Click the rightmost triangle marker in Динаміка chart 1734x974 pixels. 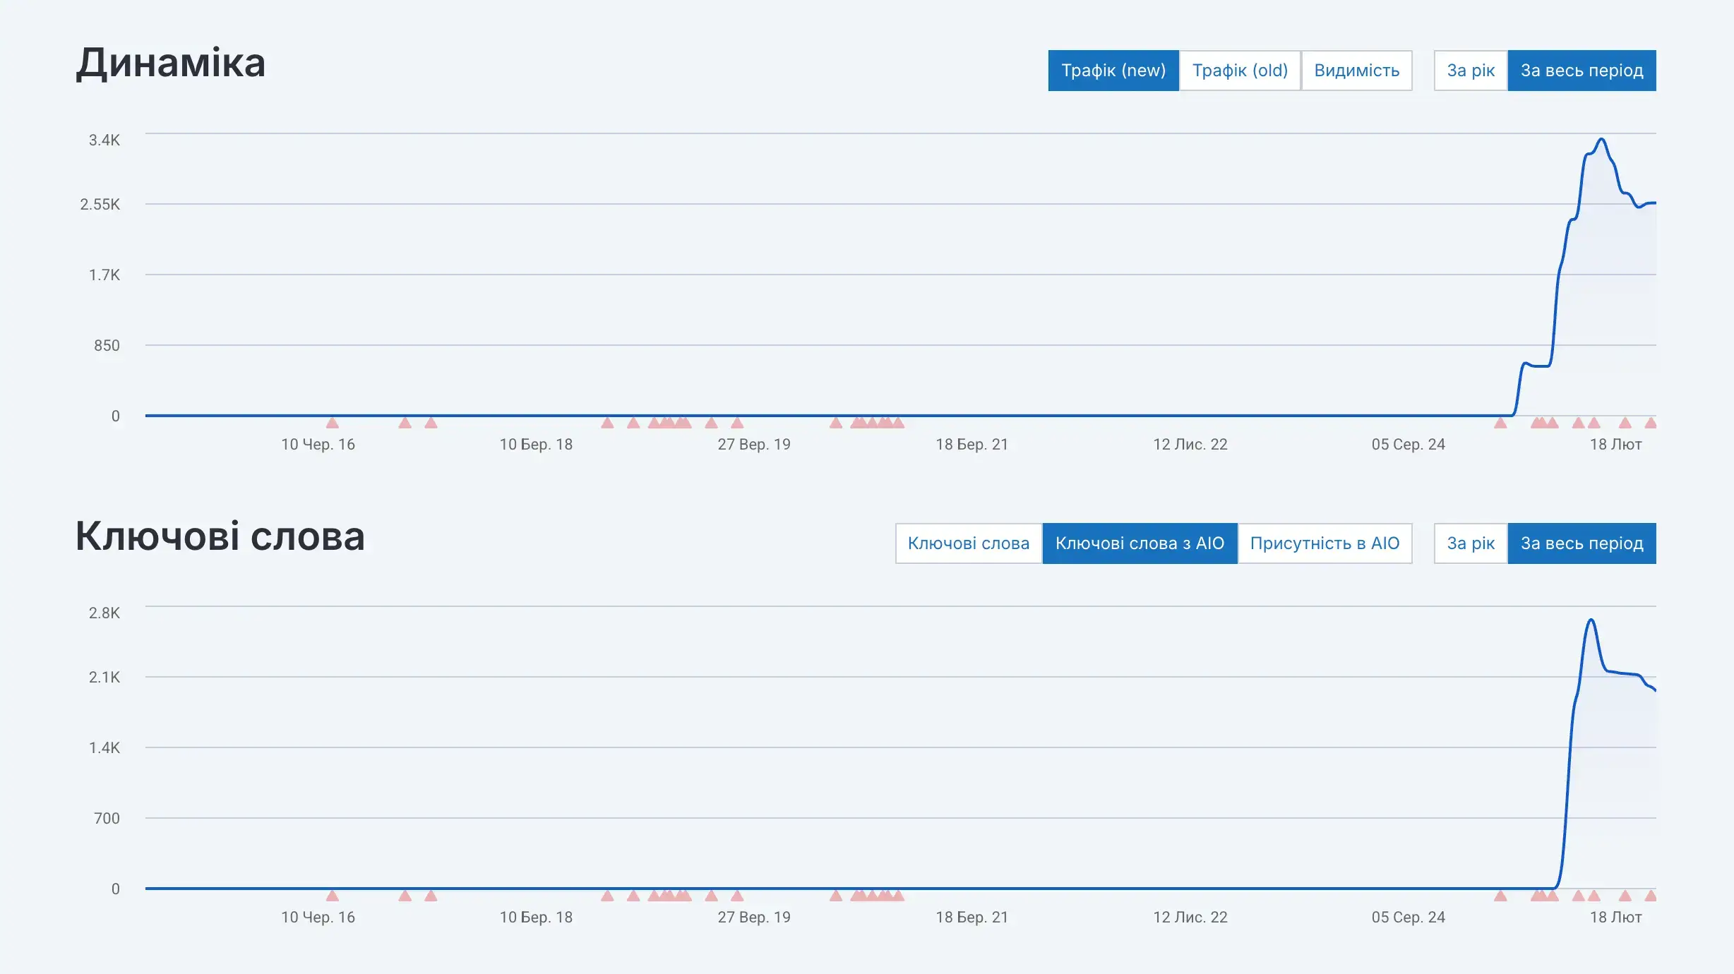(1651, 423)
